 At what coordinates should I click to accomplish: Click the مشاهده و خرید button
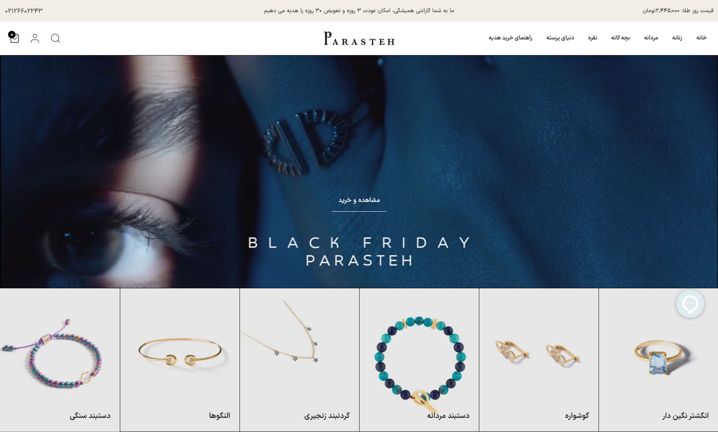coord(359,200)
